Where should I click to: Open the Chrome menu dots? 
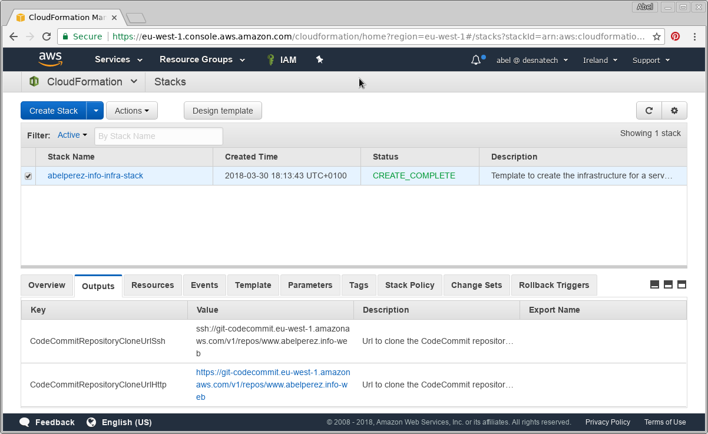point(695,37)
